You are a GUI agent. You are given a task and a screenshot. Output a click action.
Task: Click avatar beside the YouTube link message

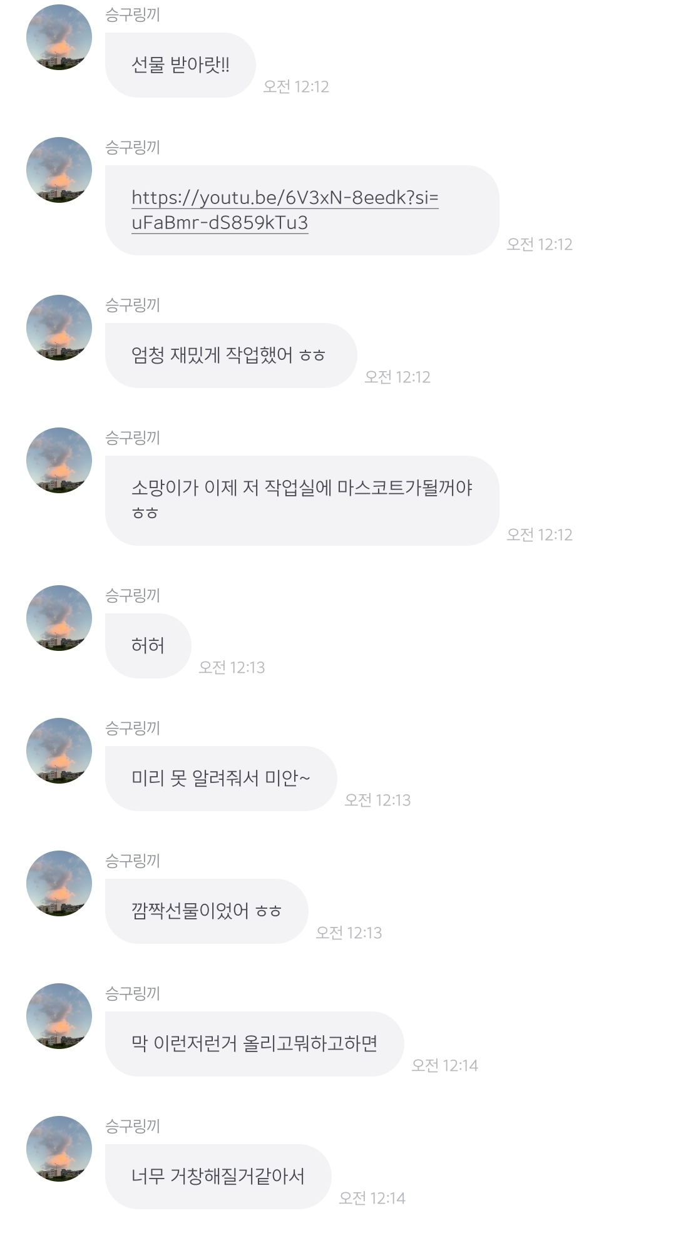pyautogui.click(x=59, y=170)
